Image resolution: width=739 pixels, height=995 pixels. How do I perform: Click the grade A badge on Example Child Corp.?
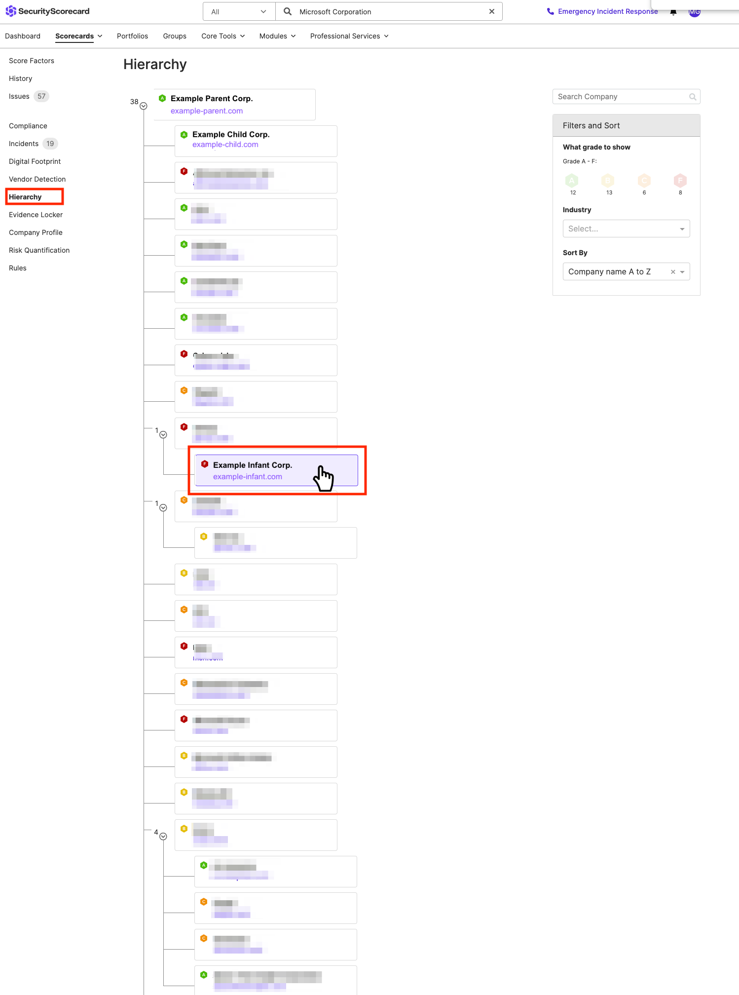(x=184, y=134)
